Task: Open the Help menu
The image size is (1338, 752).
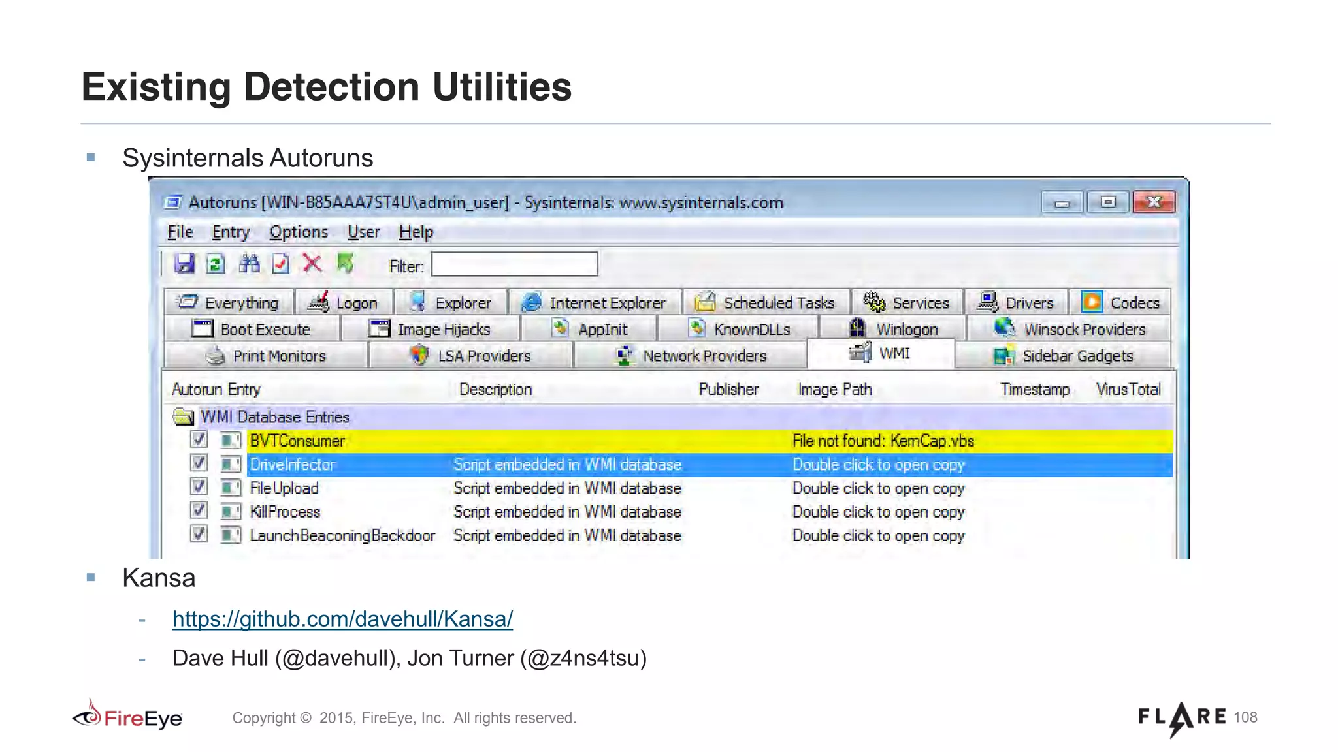Action: coord(416,232)
